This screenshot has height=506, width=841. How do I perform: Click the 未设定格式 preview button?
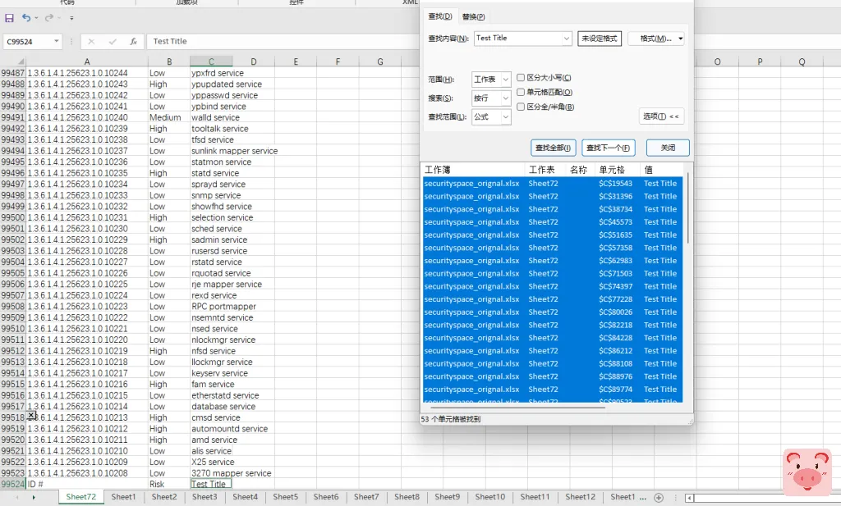pos(599,39)
